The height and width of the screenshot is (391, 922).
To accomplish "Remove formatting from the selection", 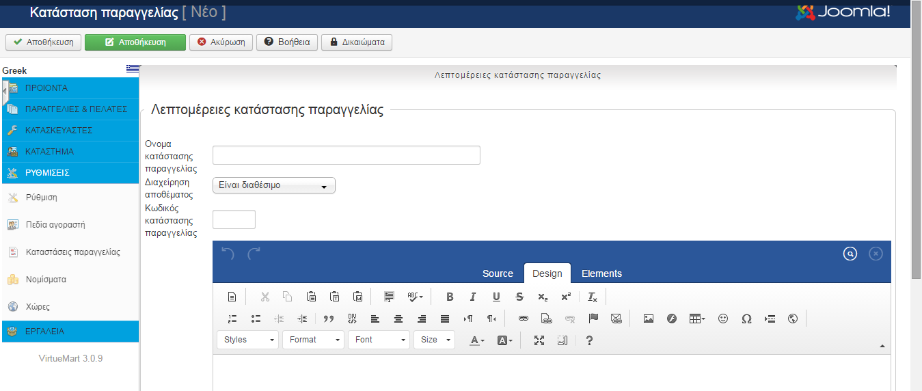I will click(x=593, y=297).
